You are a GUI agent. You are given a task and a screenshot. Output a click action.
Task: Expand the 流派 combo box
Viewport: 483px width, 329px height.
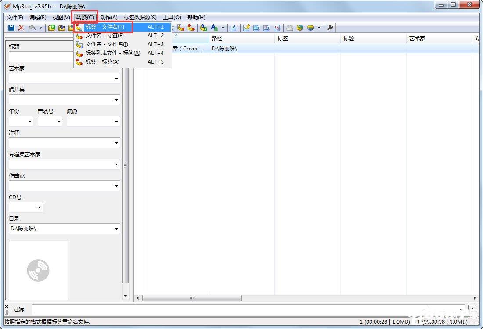[x=116, y=122]
